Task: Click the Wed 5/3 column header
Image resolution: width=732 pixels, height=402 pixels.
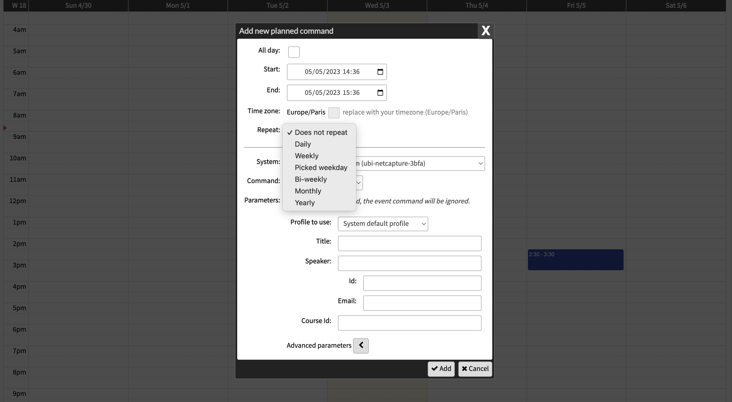Action: click(x=377, y=6)
